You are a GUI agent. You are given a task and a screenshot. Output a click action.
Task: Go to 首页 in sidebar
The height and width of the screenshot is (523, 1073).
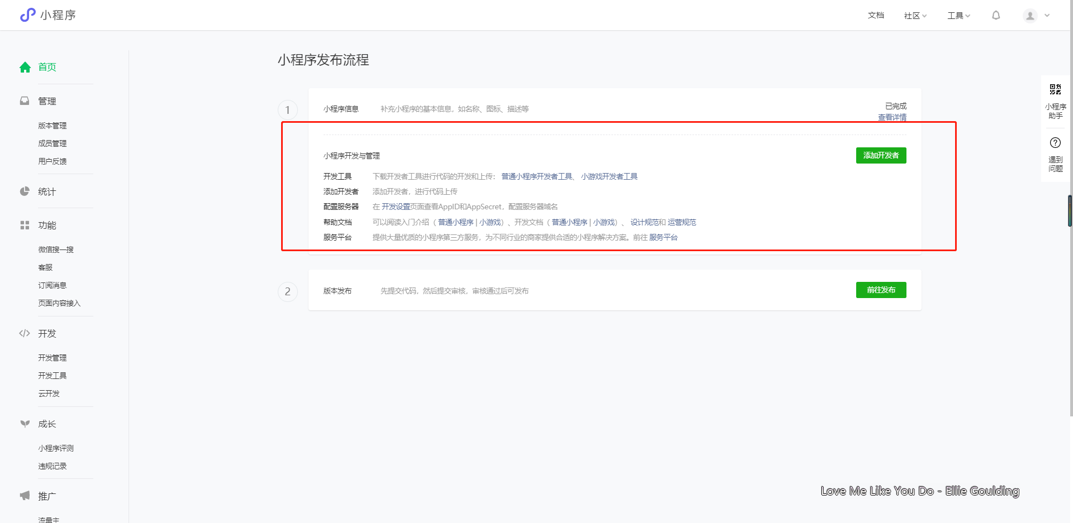(x=47, y=67)
